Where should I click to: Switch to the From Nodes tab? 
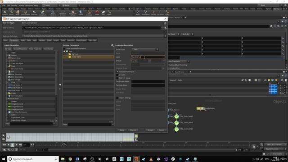click(x=48, y=49)
